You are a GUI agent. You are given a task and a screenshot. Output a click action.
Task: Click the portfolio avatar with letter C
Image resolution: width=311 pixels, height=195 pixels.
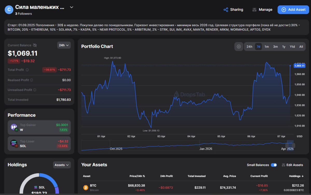[x=9, y=9]
